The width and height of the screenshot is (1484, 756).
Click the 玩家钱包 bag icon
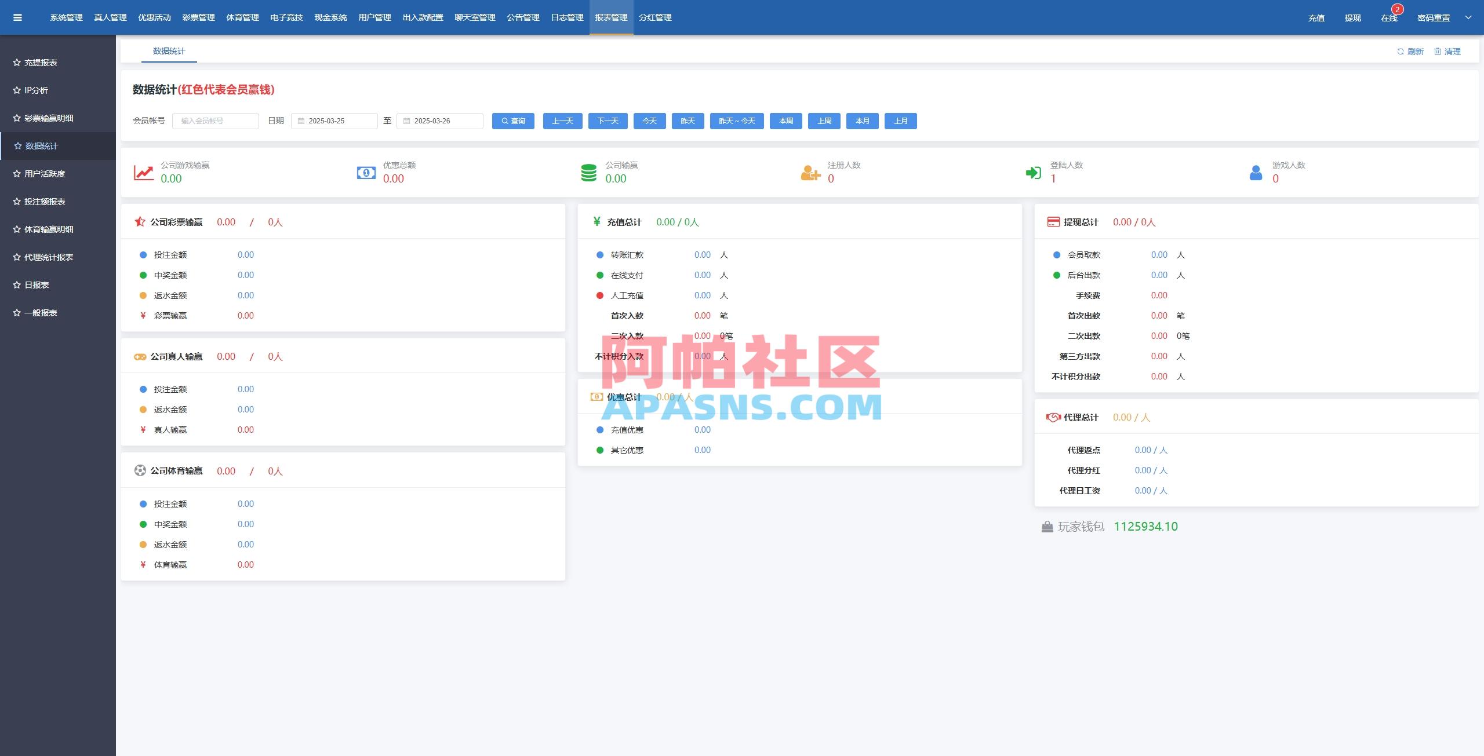[1047, 527]
